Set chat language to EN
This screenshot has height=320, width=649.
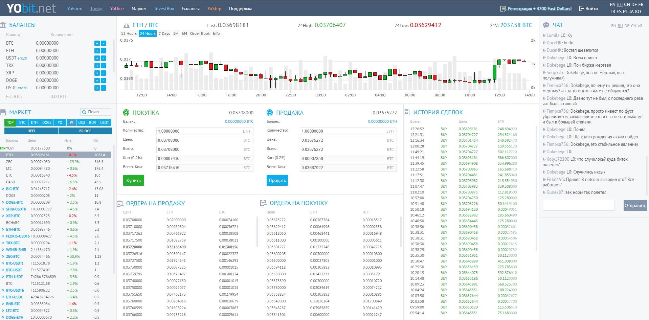click(x=613, y=26)
